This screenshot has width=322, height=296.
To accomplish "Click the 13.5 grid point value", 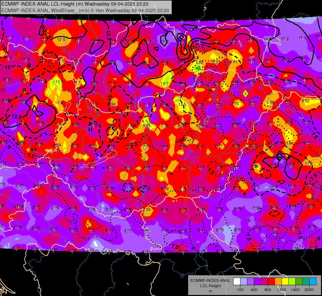I will (291, 164).
